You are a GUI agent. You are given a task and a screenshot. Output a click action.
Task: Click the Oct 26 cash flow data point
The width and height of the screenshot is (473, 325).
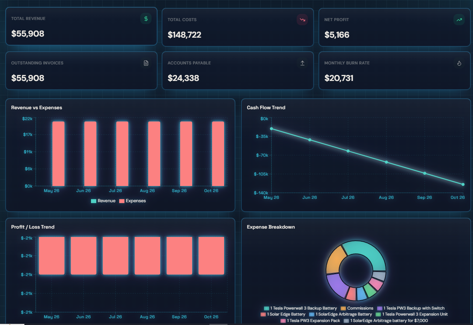(x=463, y=184)
